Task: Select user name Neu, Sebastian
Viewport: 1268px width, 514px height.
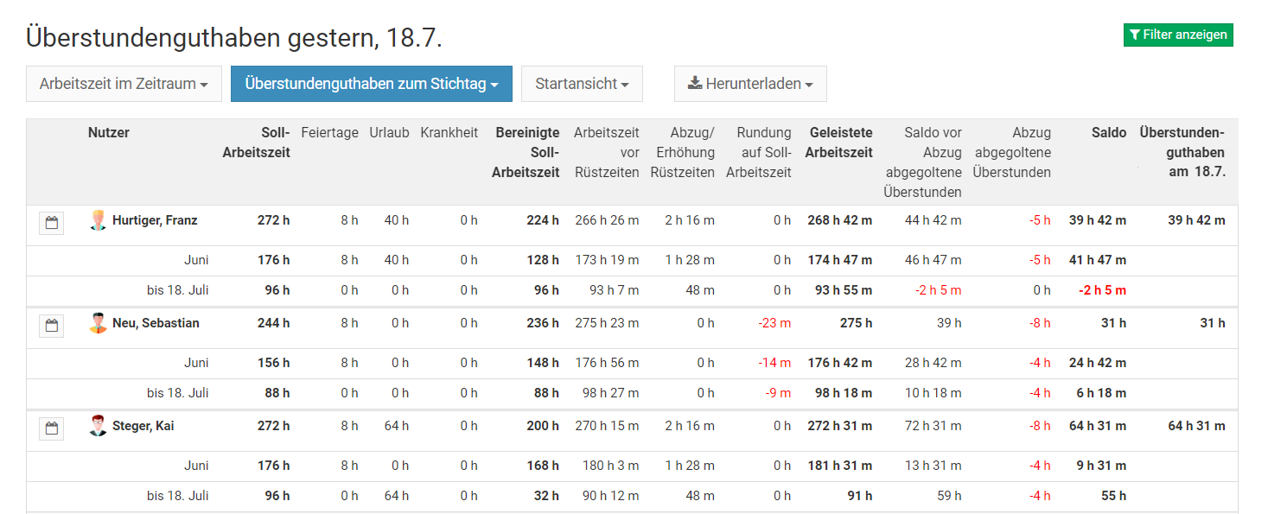Action: point(156,323)
